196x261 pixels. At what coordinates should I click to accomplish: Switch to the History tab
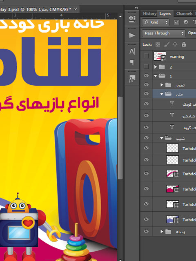tap(150, 13)
